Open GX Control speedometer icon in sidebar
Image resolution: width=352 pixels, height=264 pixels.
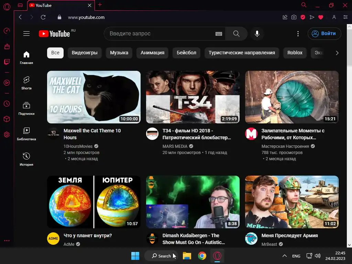point(7,31)
